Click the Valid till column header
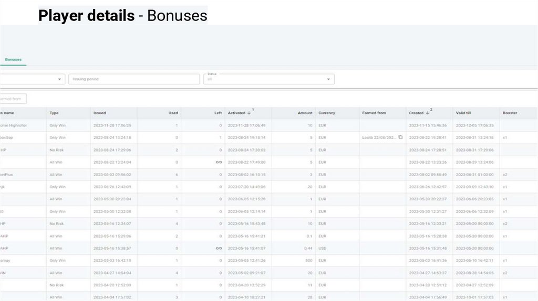 click(463, 113)
